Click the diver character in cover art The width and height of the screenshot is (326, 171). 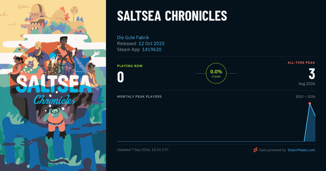click(55, 121)
